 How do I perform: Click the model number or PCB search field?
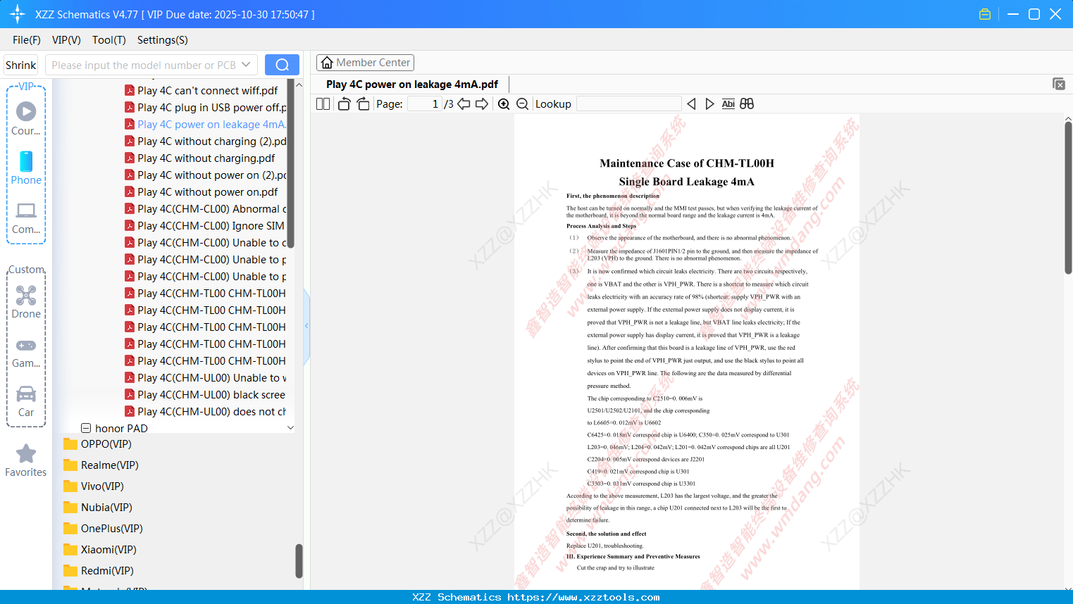tap(144, 65)
